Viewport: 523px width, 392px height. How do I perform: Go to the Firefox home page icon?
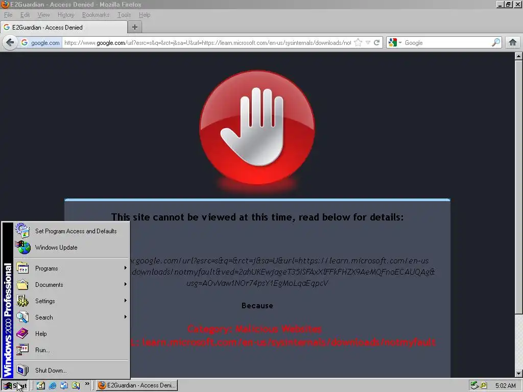513,43
